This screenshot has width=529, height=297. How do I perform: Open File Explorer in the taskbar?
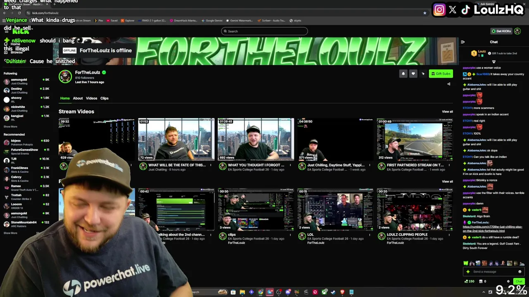point(242,292)
